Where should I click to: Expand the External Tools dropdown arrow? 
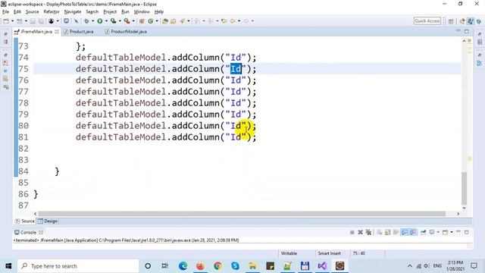(x=133, y=21)
